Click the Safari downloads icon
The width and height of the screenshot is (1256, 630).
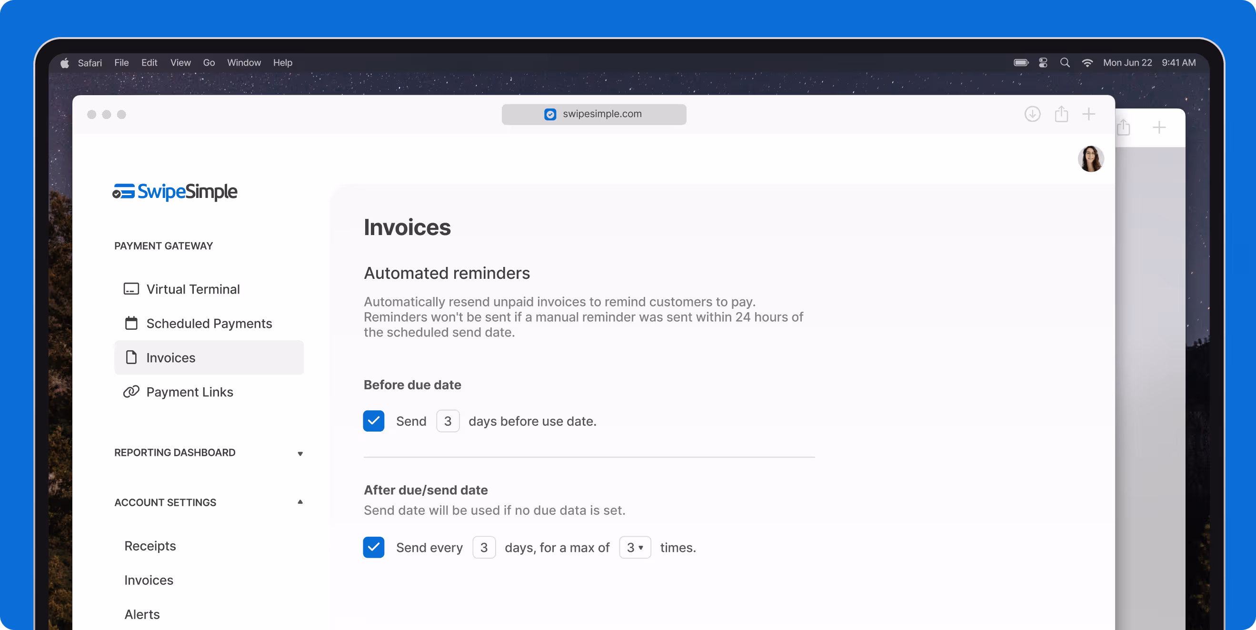point(1032,114)
